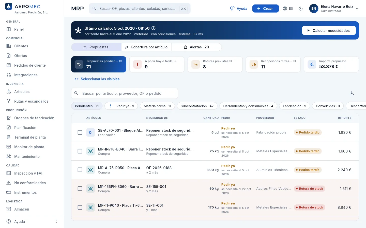Open Integraciones page

click(32, 75)
